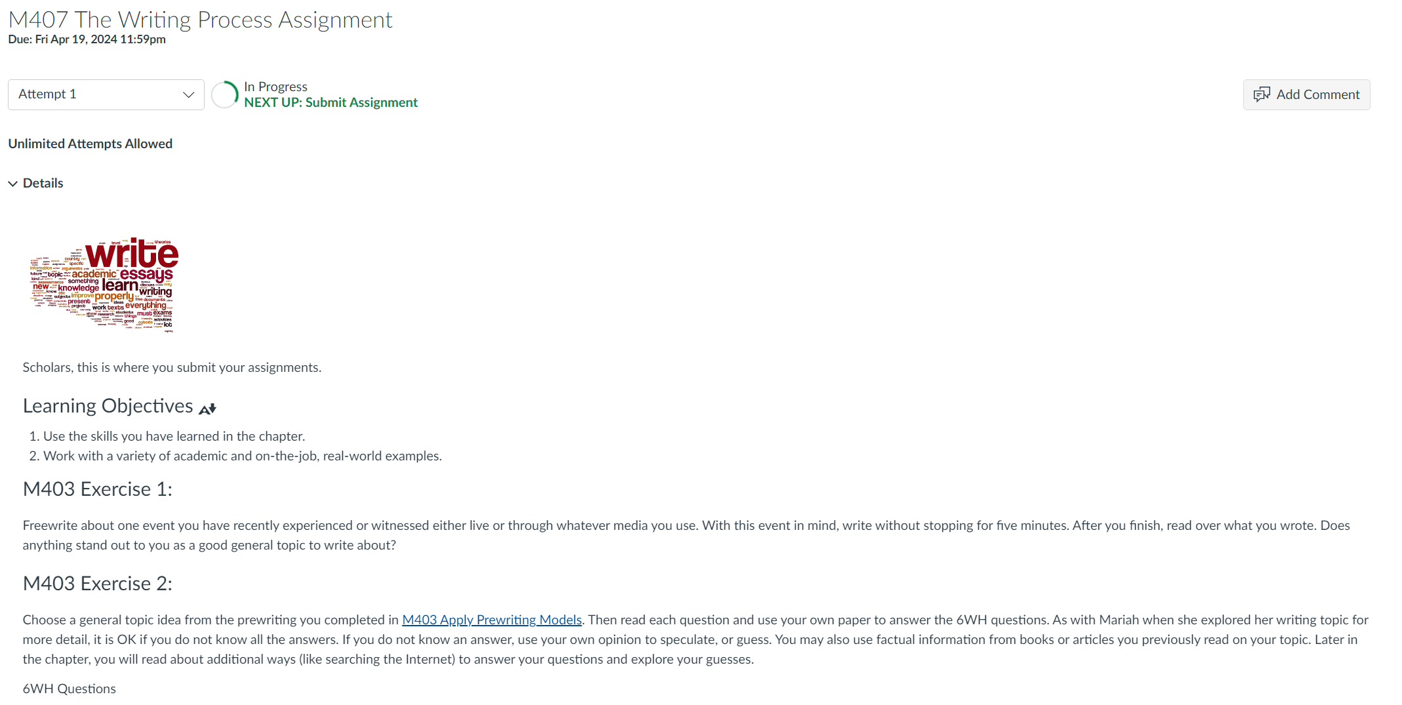1402x705 pixels.
Task: Click the M403 Exercise 1 heading
Action: point(98,489)
